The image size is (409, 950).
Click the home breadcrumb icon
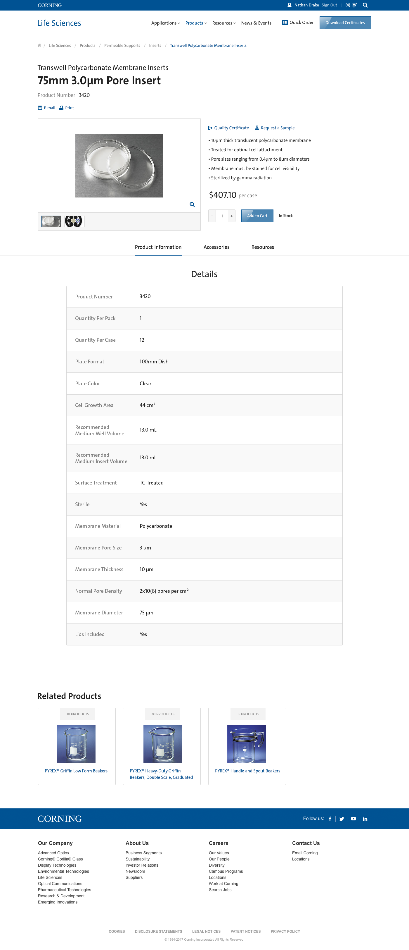tap(39, 45)
